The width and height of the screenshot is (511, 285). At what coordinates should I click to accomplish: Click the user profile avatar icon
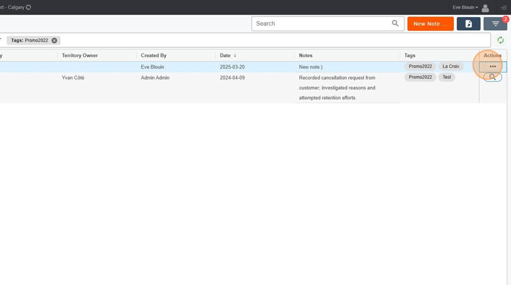pyautogui.click(x=485, y=7)
